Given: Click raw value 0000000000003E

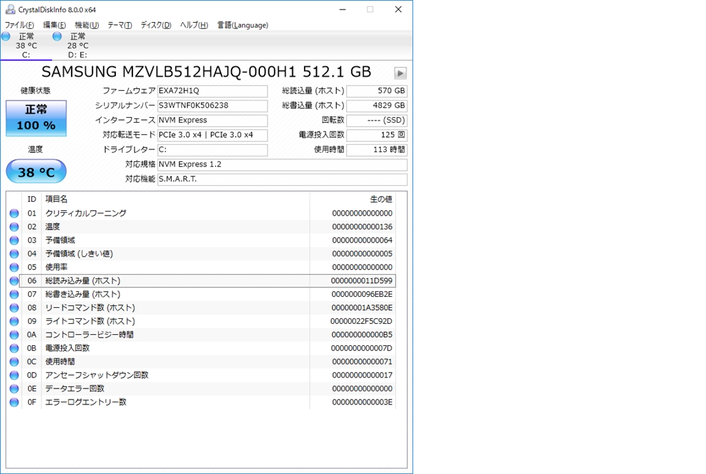Looking at the screenshot, I should click(362, 402).
